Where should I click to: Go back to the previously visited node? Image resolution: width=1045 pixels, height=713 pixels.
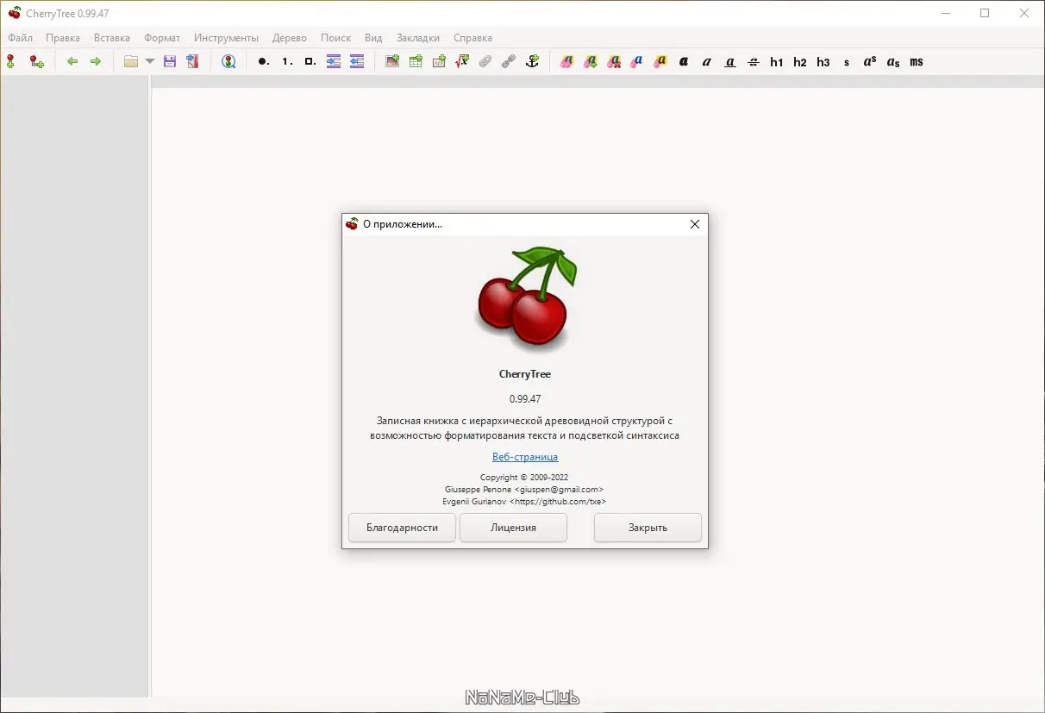point(72,62)
